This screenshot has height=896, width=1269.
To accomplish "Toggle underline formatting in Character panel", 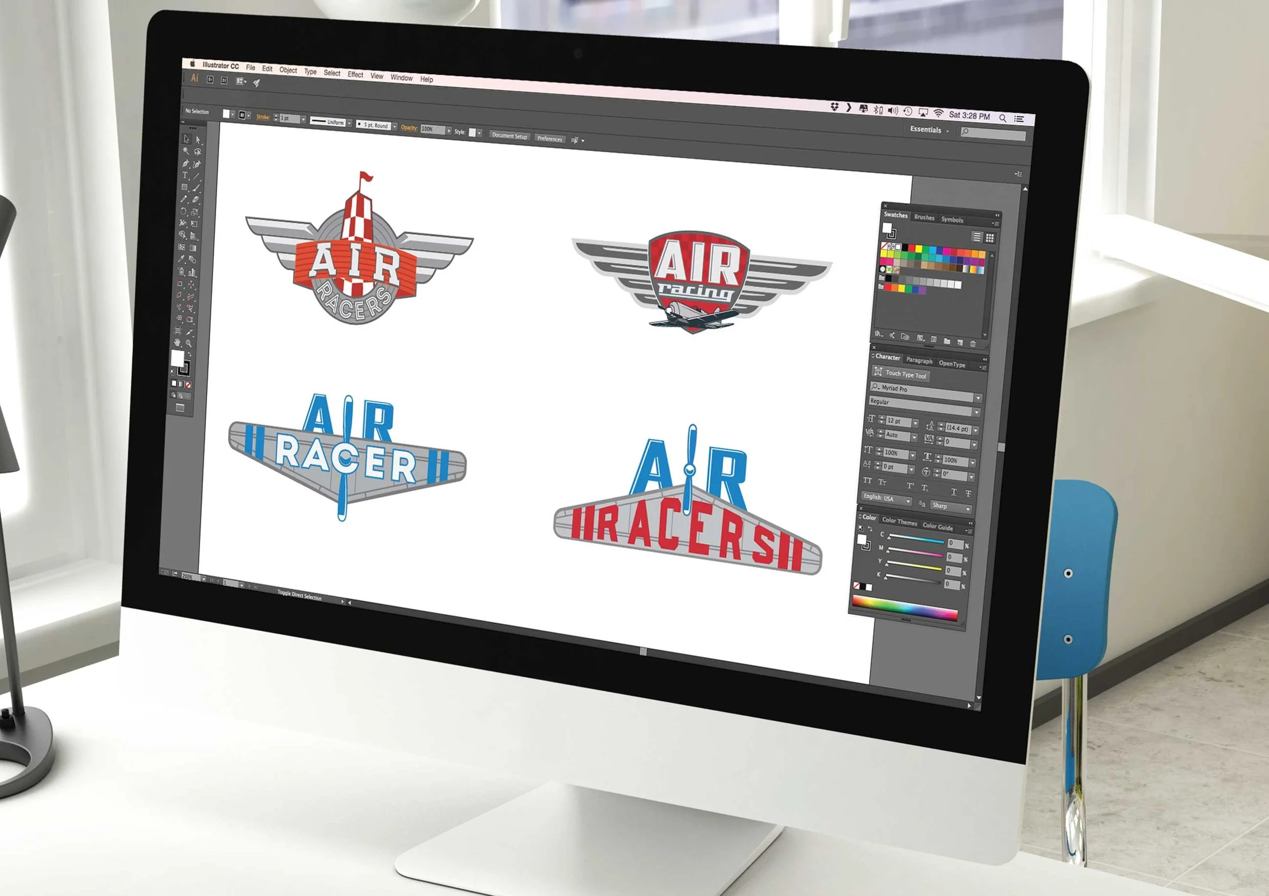I will (x=954, y=492).
